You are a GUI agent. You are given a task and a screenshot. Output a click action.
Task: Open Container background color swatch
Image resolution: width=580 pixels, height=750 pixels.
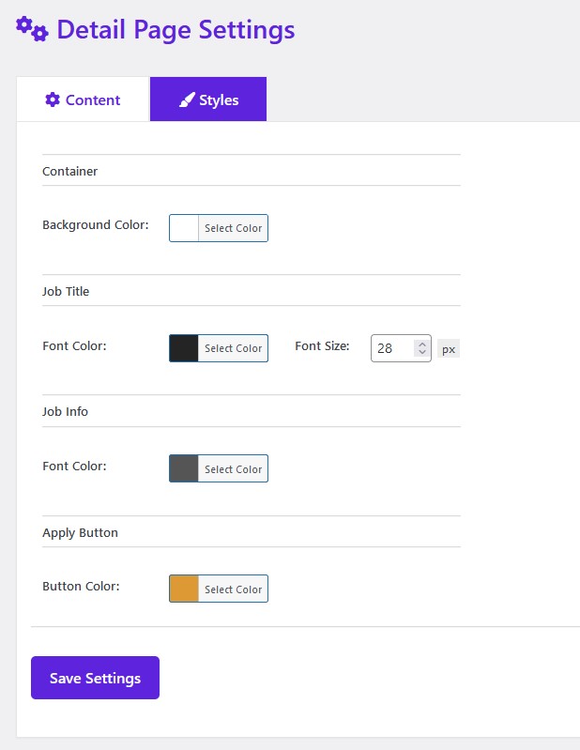[184, 228]
